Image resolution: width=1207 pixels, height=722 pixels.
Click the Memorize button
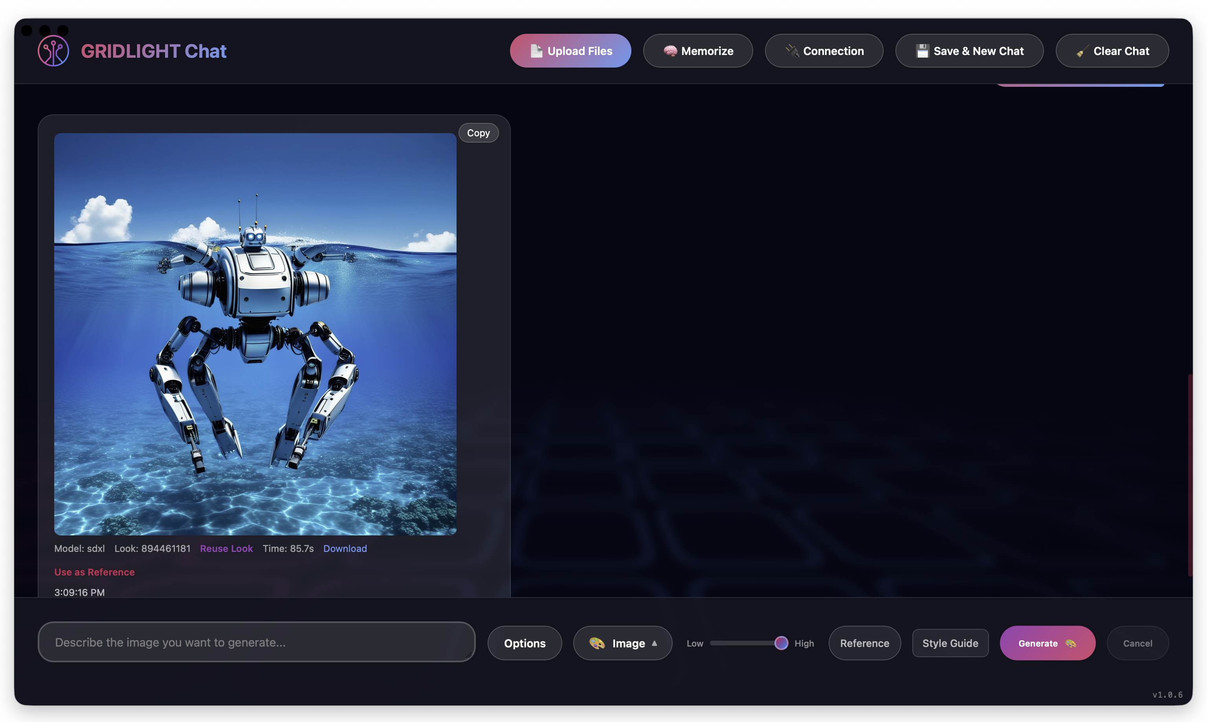[698, 51]
